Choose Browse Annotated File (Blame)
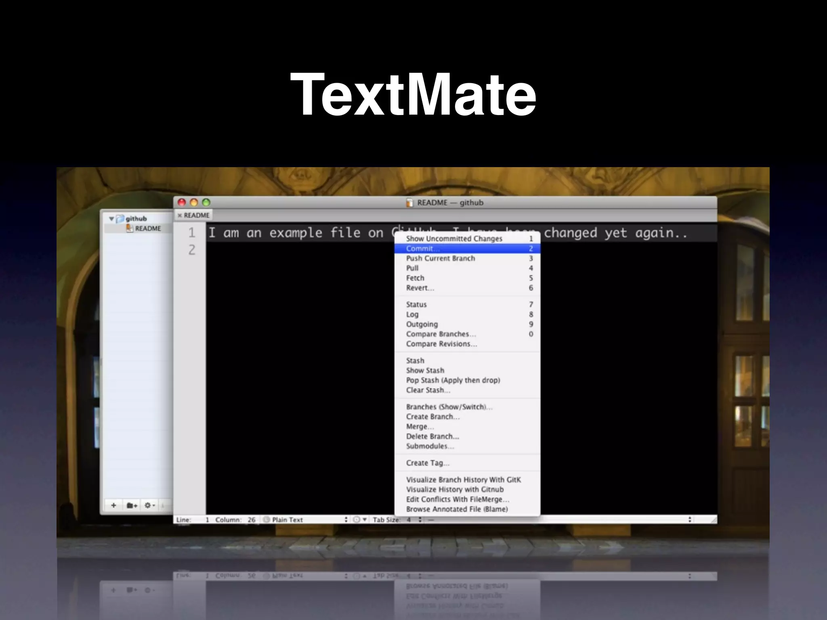The width and height of the screenshot is (827, 620). tap(467, 509)
